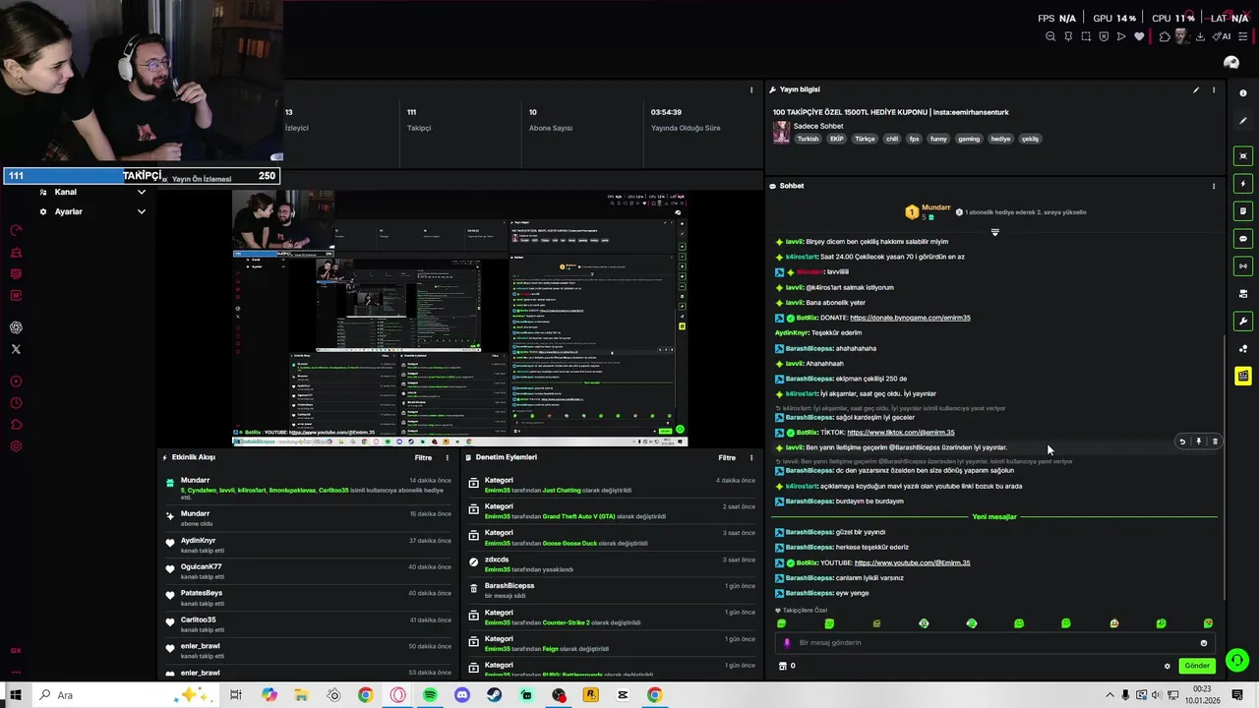Toggle the sticky-note widget in the right rail

1243,211
